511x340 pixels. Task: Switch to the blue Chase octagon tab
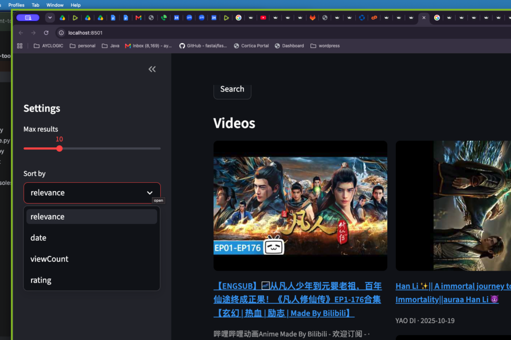[x=362, y=17]
